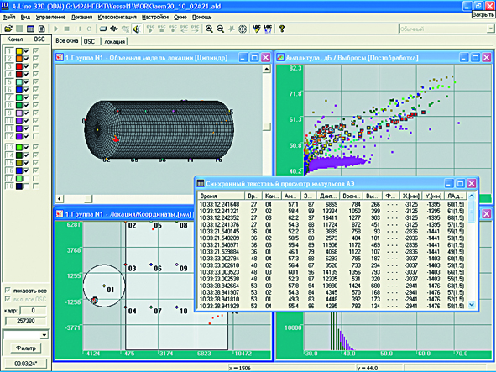Viewport: 496px width, 372px height.
Task: Open the Помощь menu
Action: [x=201, y=17]
